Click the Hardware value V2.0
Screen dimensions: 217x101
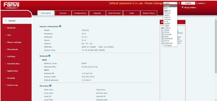[84, 34]
